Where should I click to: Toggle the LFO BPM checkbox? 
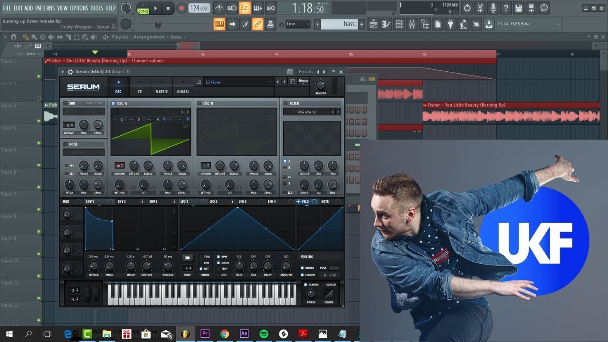[x=218, y=256]
